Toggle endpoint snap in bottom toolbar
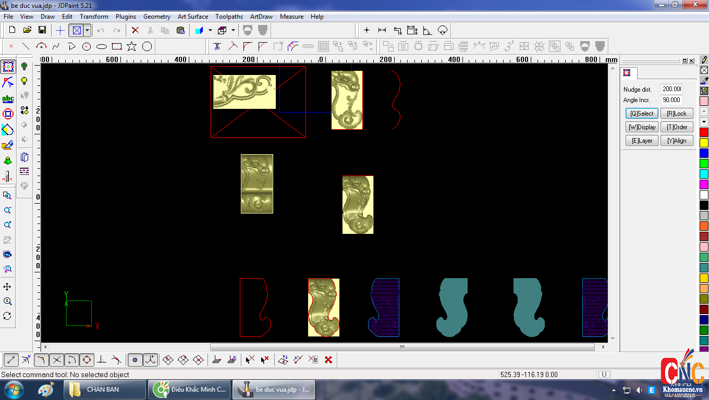The height and width of the screenshot is (400, 709). click(x=11, y=359)
